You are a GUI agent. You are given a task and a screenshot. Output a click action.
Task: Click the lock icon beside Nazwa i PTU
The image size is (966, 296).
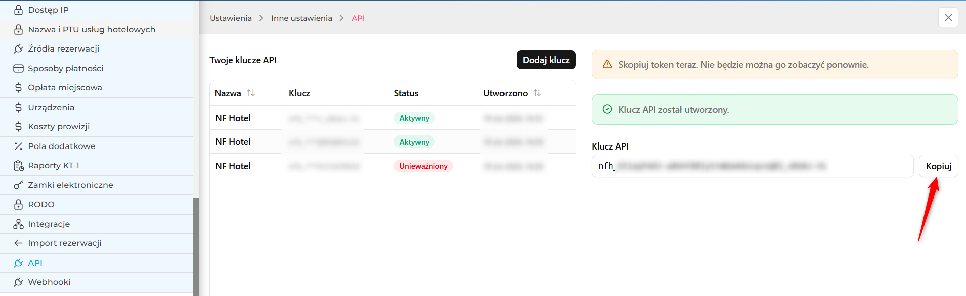coord(18,29)
